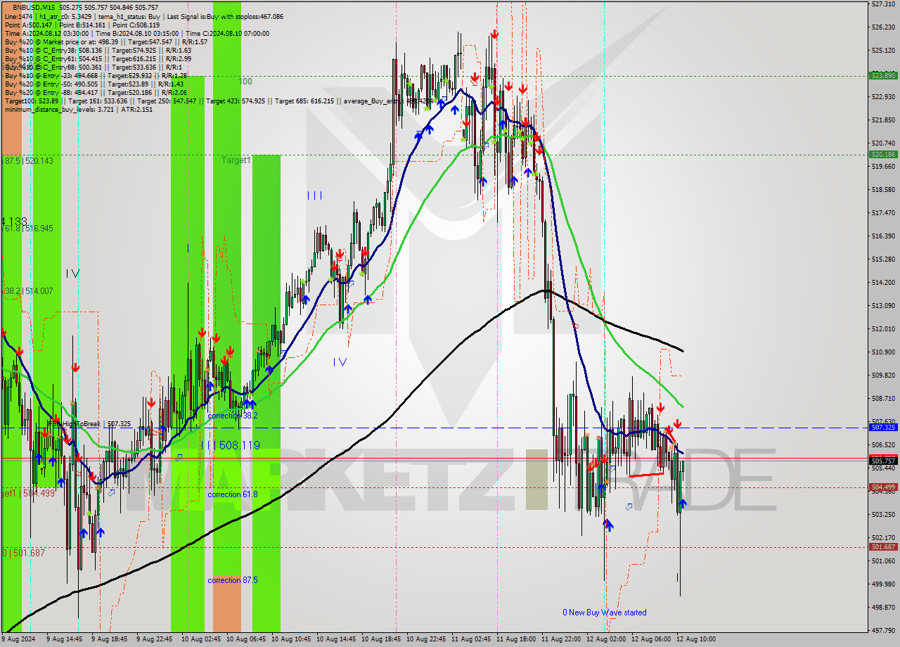
Task: Click the current price tag 505.757
Action: point(883,461)
